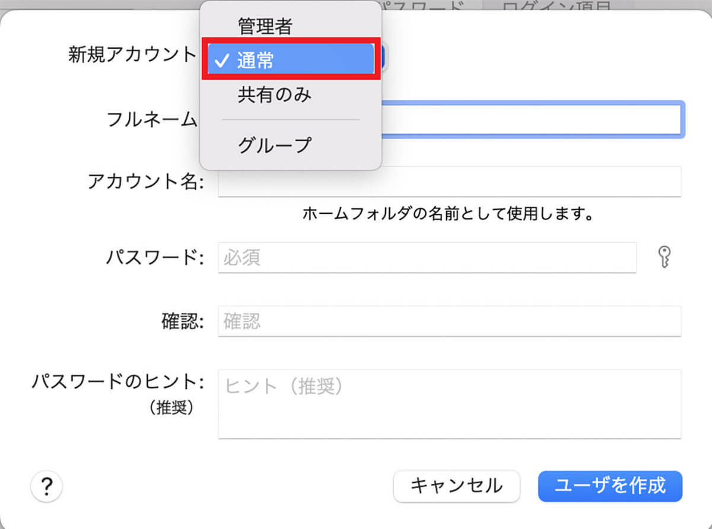Click the フルネーム input field
Screen dimensions: 712x529
click(x=532, y=119)
